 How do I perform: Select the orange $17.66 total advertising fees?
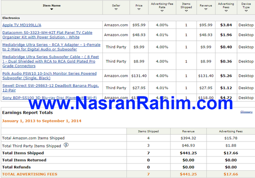231,174
